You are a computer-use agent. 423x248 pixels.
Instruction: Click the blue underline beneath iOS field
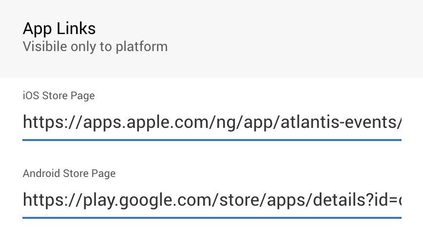pos(212,140)
